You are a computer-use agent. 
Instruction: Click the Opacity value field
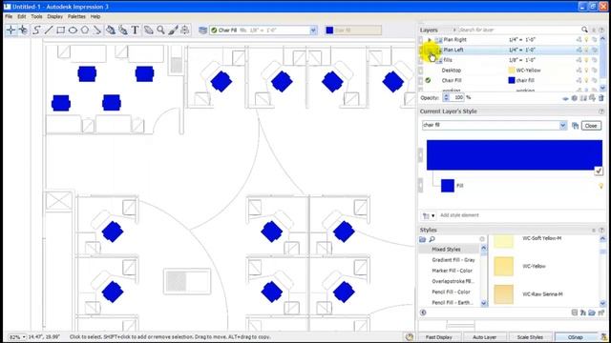(458, 97)
